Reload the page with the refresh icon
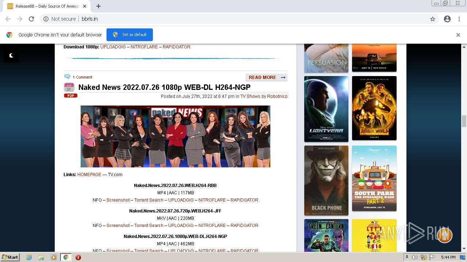 click(x=31, y=19)
